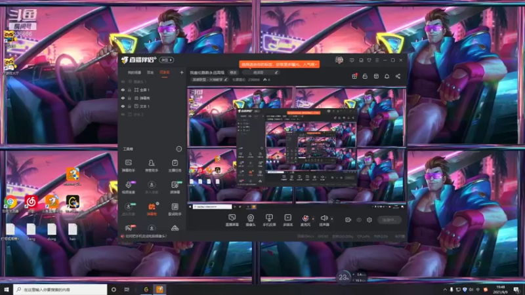Image resolution: width=525 pixels, height=295 pixels.
Task: Select the 全屏 1 source row
Action: point(153,90)
